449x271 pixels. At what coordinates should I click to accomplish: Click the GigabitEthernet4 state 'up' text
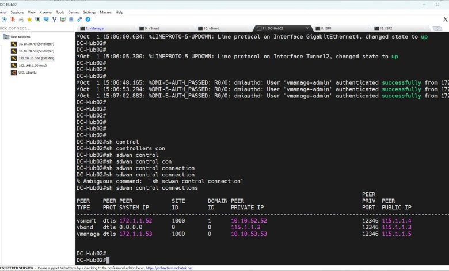click(424, 37)
